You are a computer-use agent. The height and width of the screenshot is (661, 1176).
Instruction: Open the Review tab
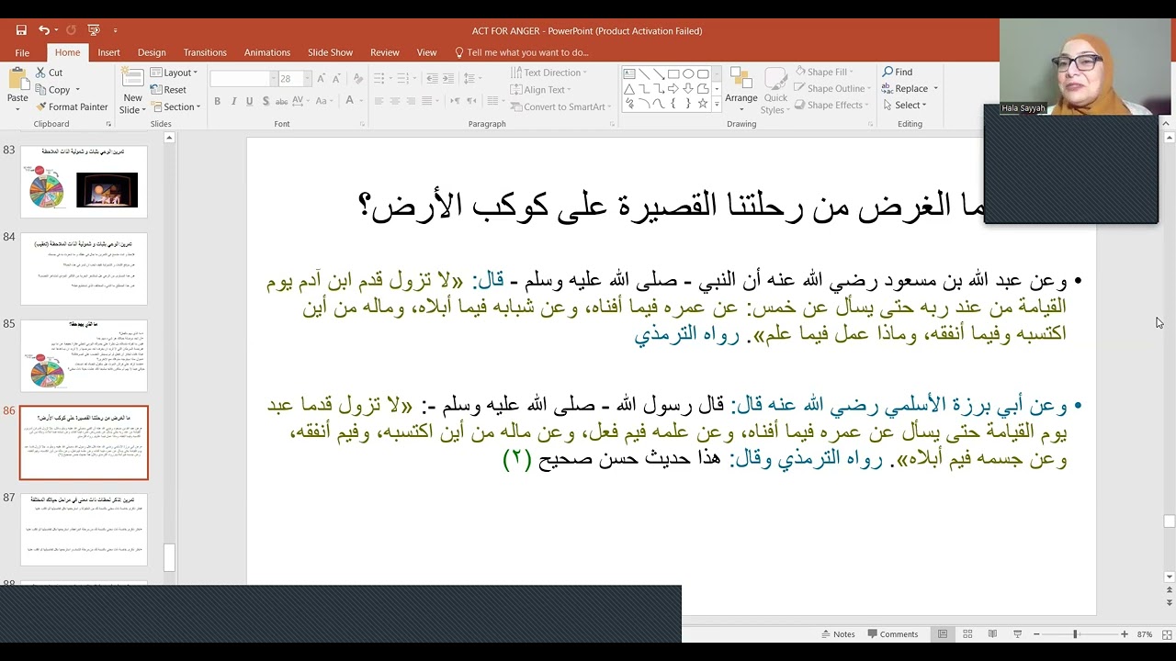384,52
